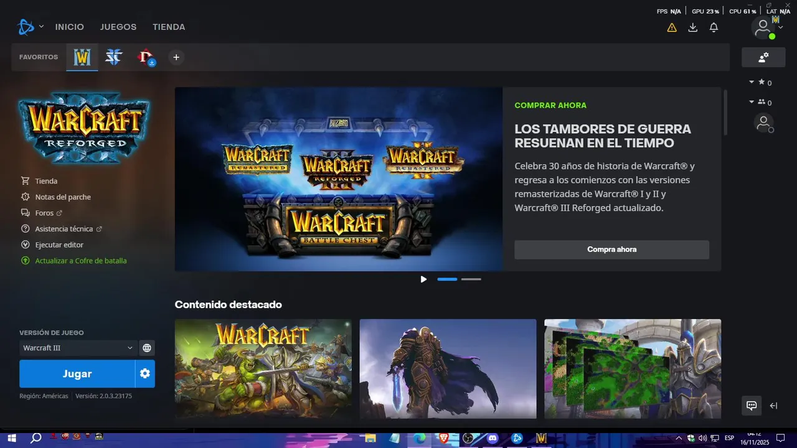Click the chat bubble icon beside Foros
This screenshot has height=448, width=797.
coord(26,213)
